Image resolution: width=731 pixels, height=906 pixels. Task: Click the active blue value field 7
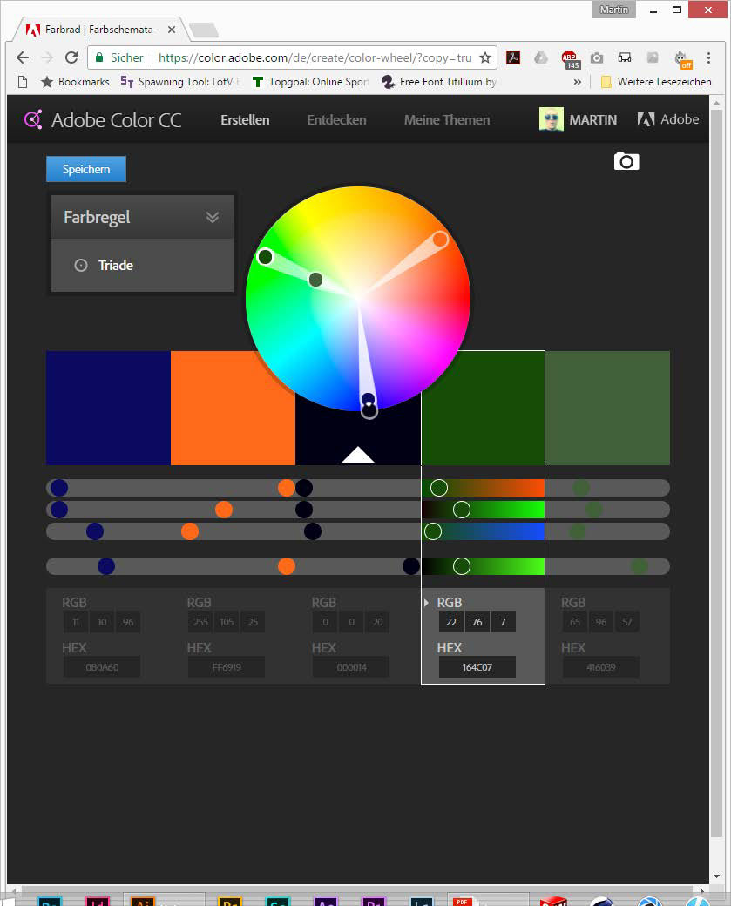click(504, 622)
